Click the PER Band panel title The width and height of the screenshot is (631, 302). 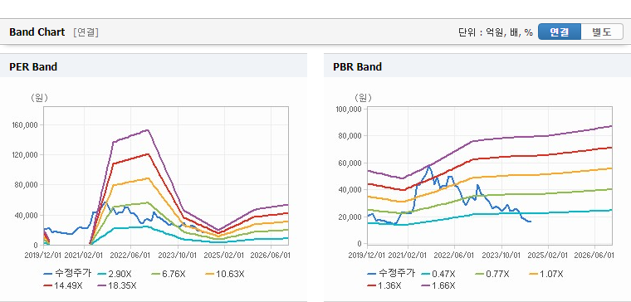33,66
